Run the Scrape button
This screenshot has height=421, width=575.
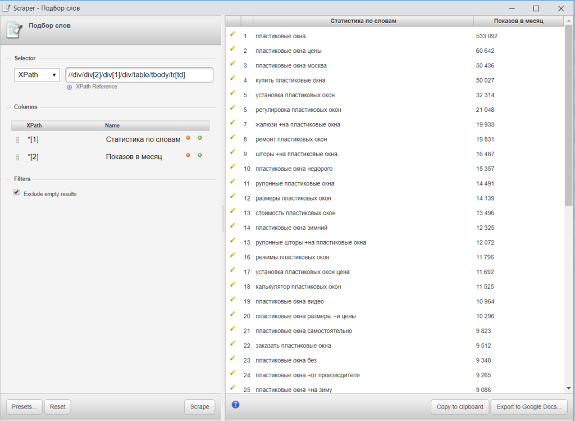coord(199,407)
